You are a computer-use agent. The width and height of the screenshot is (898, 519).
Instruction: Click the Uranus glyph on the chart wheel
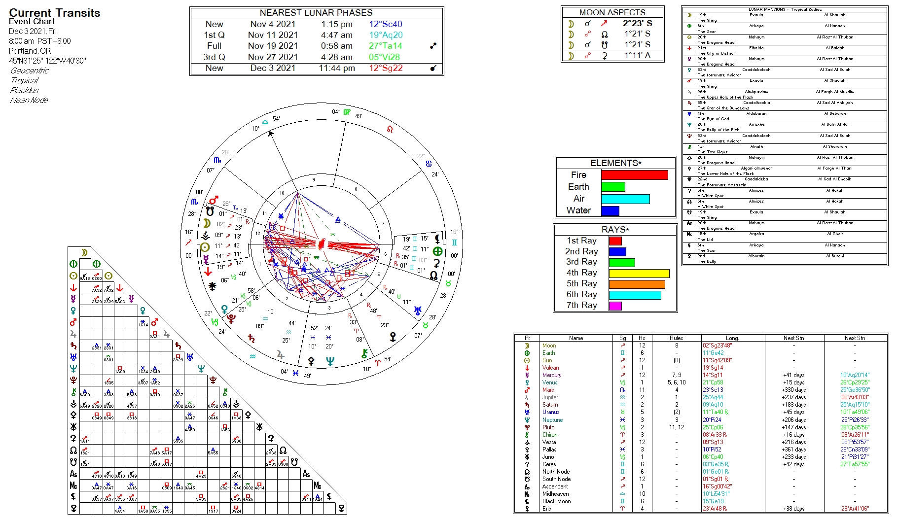[418, 311]
